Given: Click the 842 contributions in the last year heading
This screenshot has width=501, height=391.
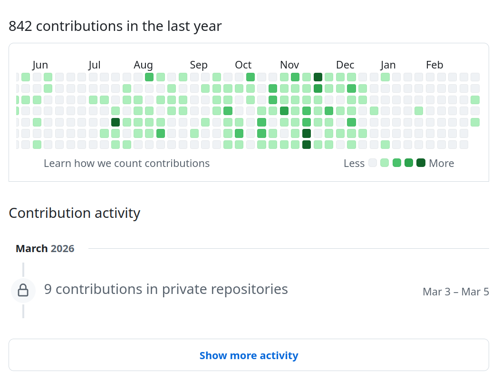Looking at the screenshot, I should 115,26.
